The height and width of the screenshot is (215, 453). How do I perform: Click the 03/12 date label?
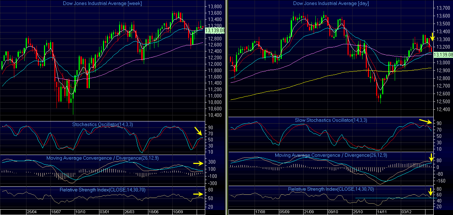406,211
